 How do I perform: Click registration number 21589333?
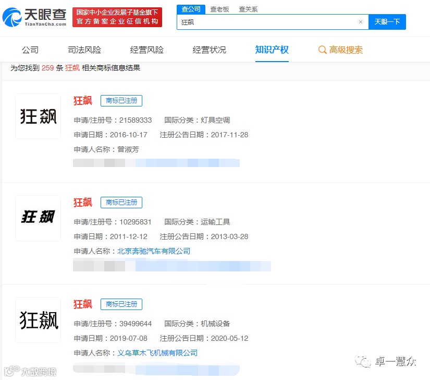point(136,120)
